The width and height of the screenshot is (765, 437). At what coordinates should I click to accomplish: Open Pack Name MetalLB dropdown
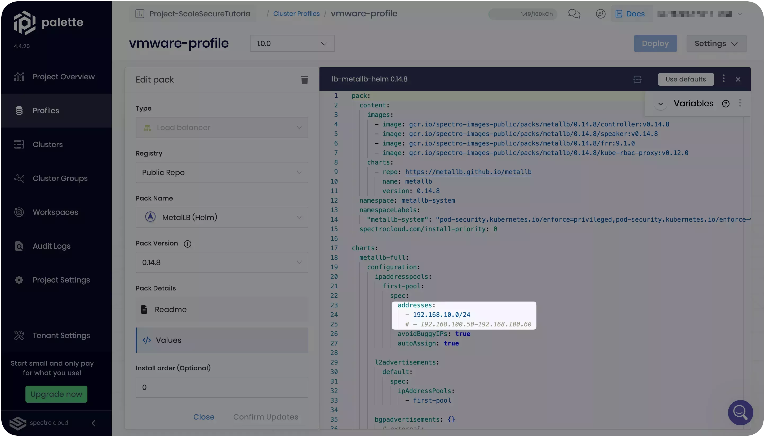tap(222, 217)
